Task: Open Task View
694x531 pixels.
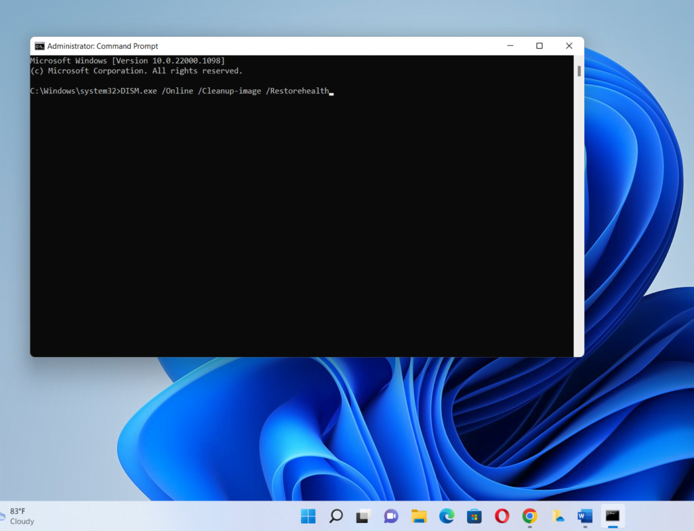Action: click(x=363, y=516)
